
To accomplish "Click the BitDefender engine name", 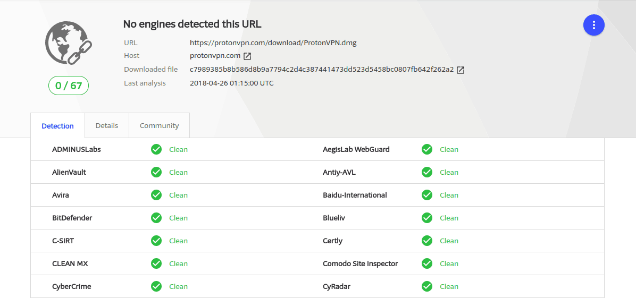I will [72, 218].
